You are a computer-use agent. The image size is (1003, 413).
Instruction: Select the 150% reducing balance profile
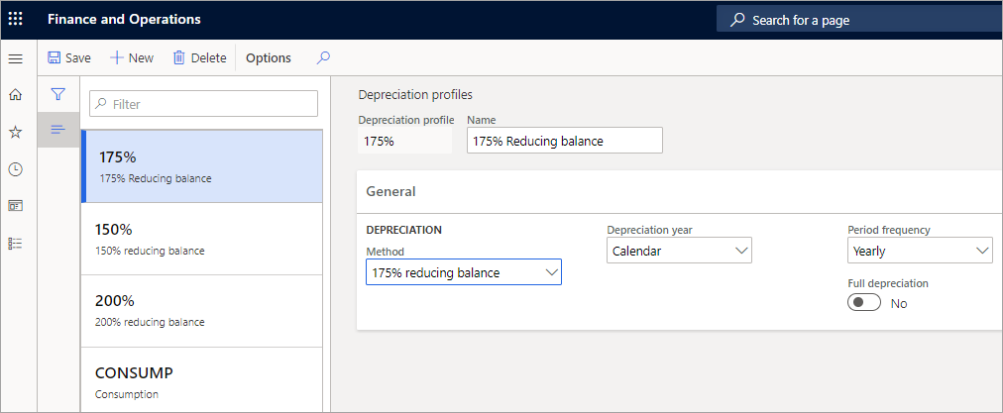(202, 239)
